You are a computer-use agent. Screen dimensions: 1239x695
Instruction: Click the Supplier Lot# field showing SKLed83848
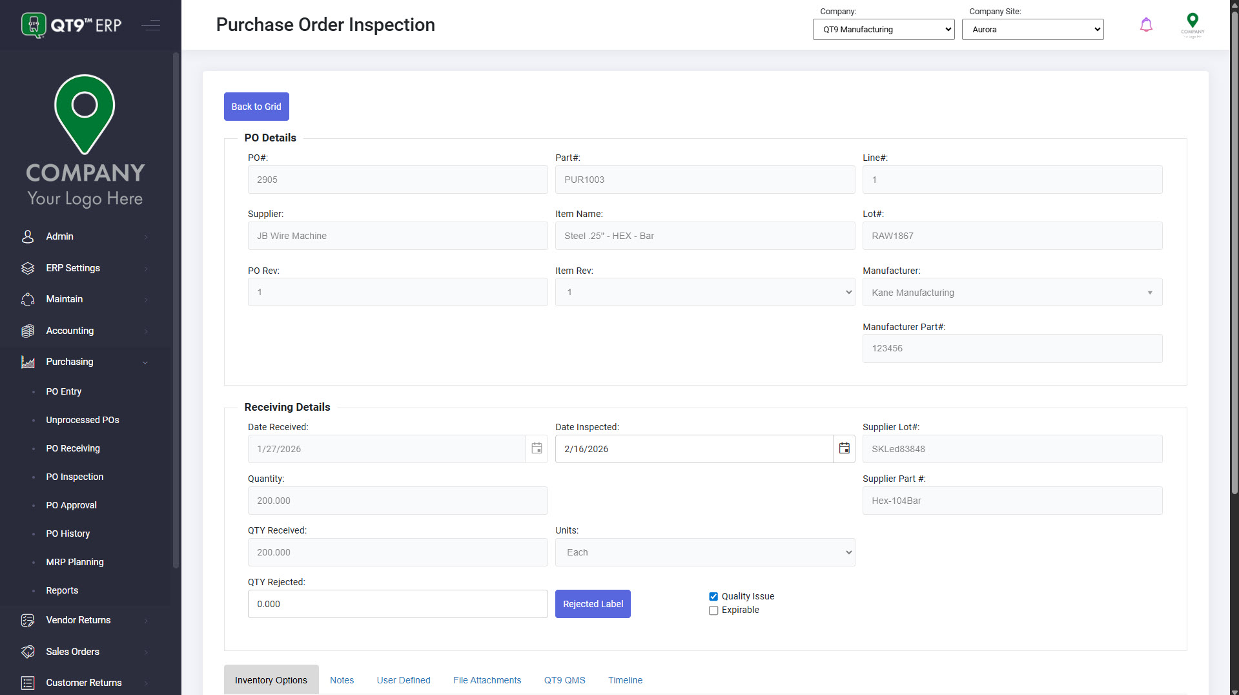pyautogui.click(x=1012, y=449)
